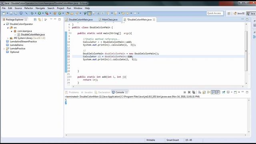This screenshot has width=256, height=144.
Task: Click the Clear Console icon
Action: pos(200,92)
